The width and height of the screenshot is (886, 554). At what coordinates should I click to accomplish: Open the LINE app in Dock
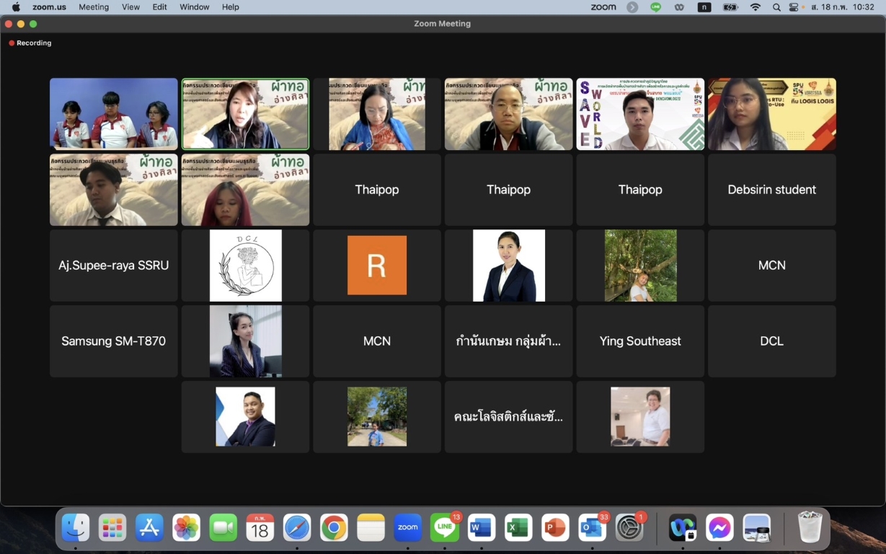tap(444, 528)
